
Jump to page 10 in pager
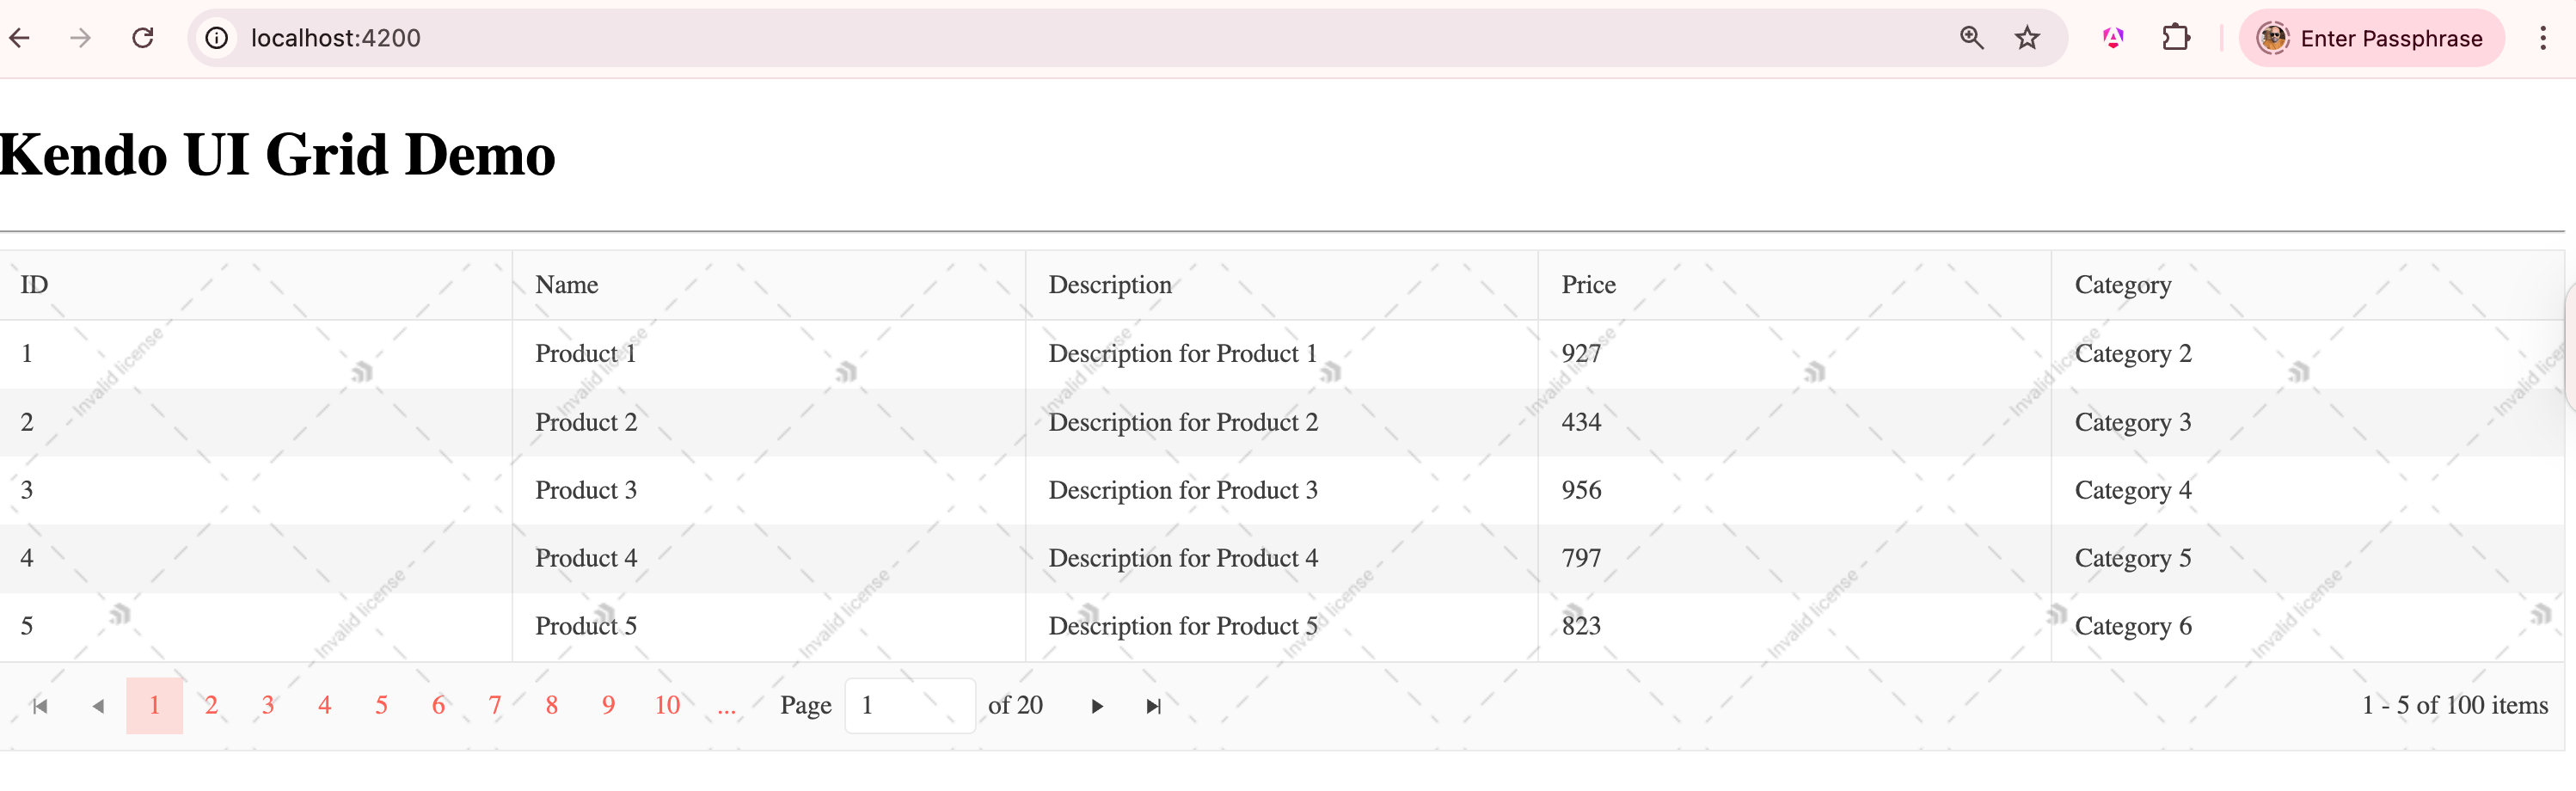pos(667,706)
